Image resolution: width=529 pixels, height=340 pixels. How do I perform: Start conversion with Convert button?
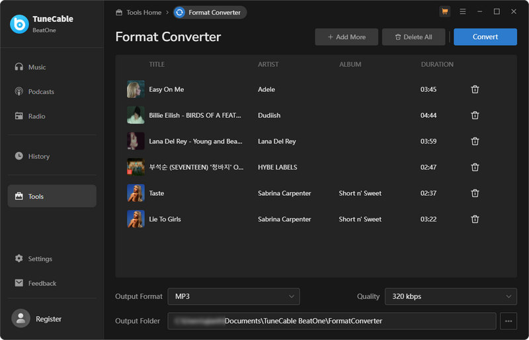[x=485, y=37]
